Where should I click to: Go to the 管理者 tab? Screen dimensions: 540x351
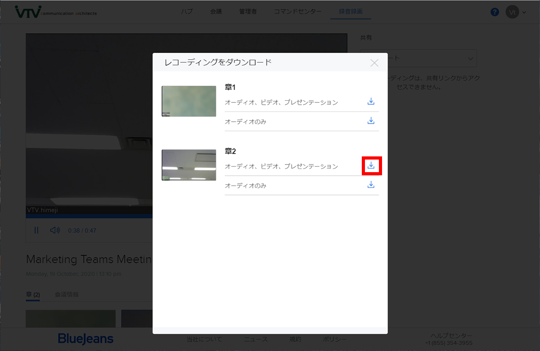(248, 12)
